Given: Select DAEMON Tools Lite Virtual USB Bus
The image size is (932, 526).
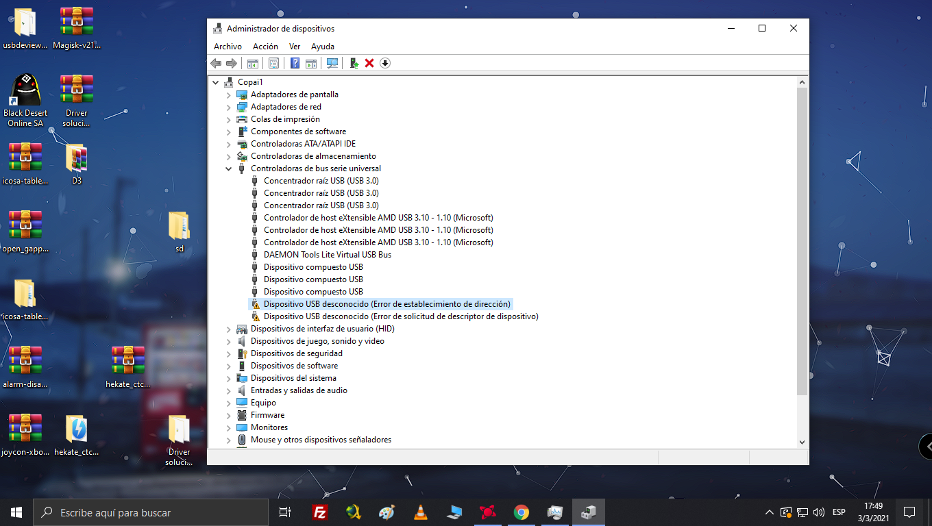Looking at the screenshot, I should (328, 255).
